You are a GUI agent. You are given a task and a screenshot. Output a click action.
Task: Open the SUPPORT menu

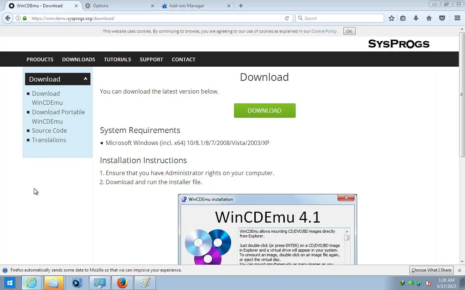tap(151, 59)
